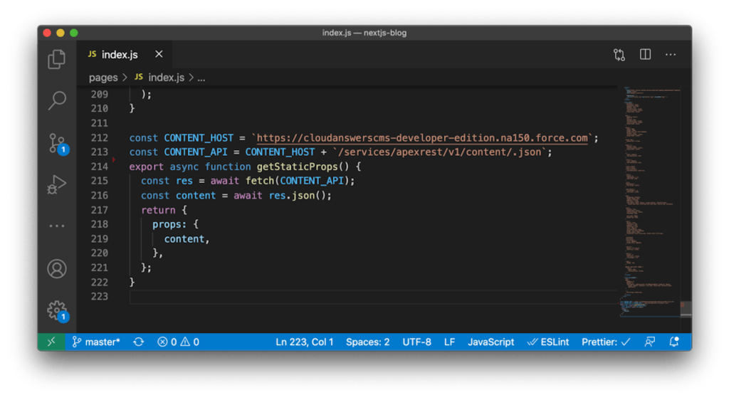Open the Search view in sidebar

tap(57, 100)
